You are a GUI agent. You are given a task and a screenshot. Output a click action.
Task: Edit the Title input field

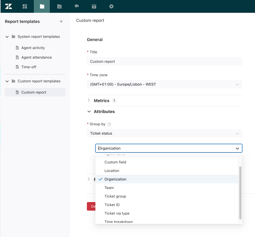tap(164, 61)
